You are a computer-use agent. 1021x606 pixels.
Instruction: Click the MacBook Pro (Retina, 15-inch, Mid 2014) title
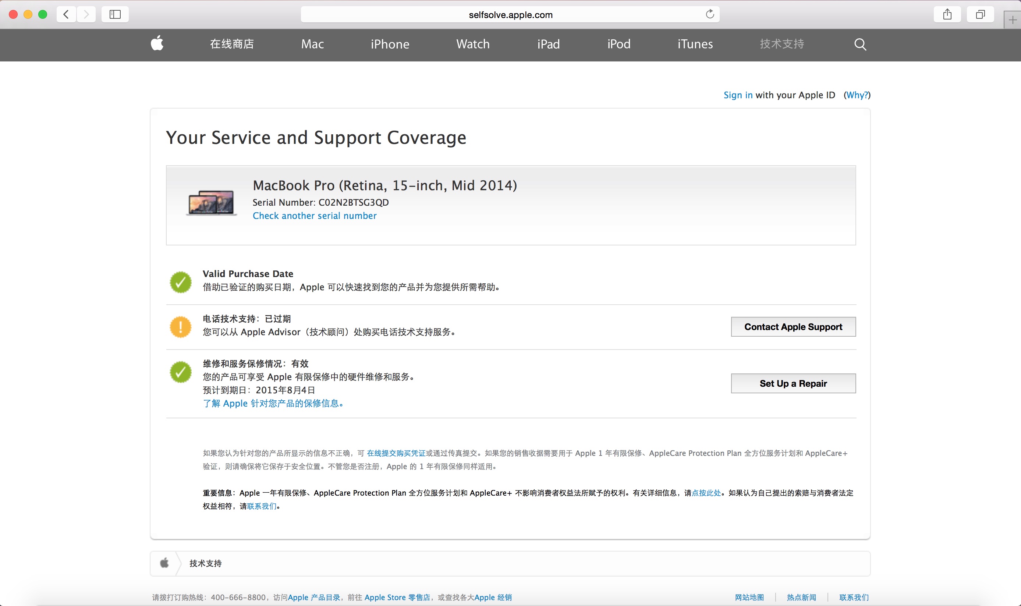pos(384,186)
